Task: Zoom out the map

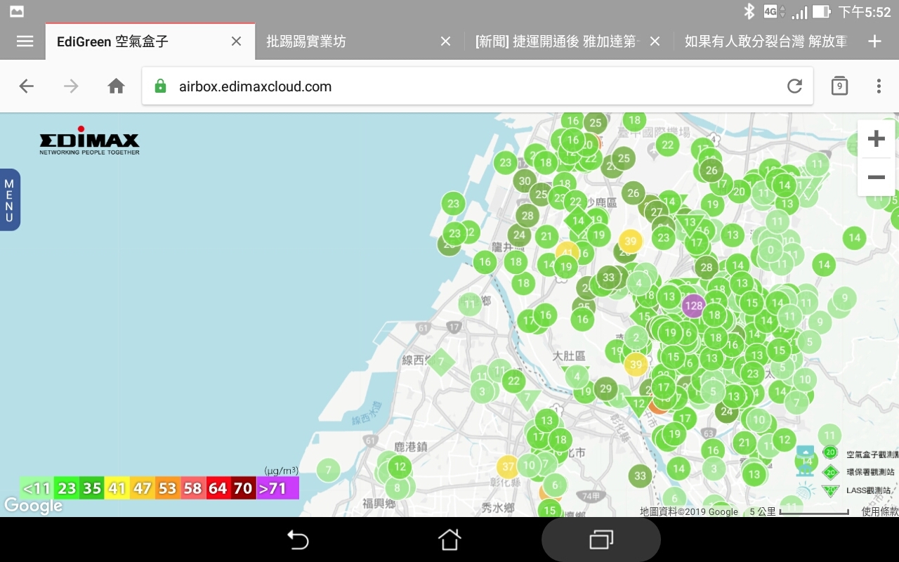Action: [876, 177]
